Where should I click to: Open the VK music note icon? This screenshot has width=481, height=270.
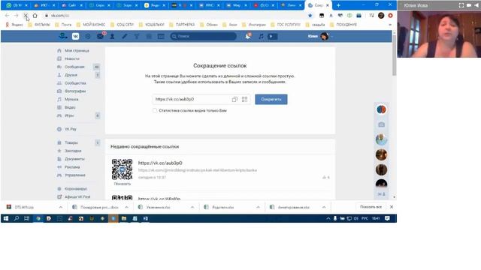(261, 37)
